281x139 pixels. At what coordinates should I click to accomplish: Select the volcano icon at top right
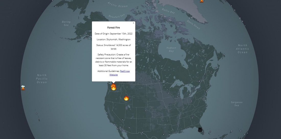[x=202, y=1]
